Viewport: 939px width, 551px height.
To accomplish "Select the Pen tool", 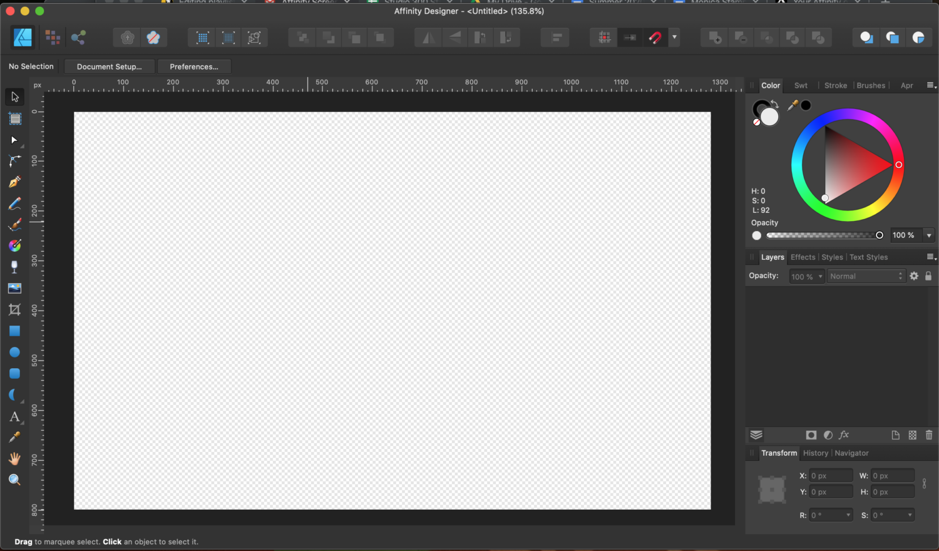I will (x=14, y=182).
